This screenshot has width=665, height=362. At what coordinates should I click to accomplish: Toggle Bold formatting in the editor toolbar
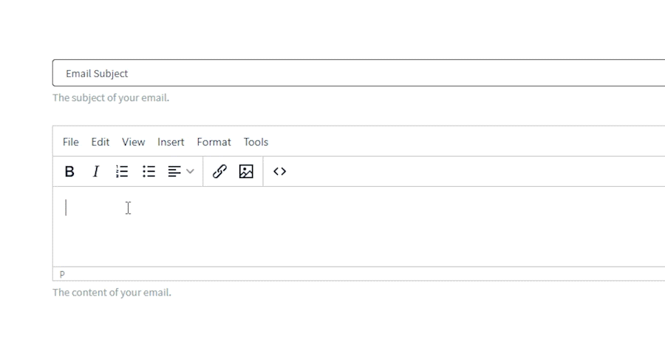tap(69, 171)
